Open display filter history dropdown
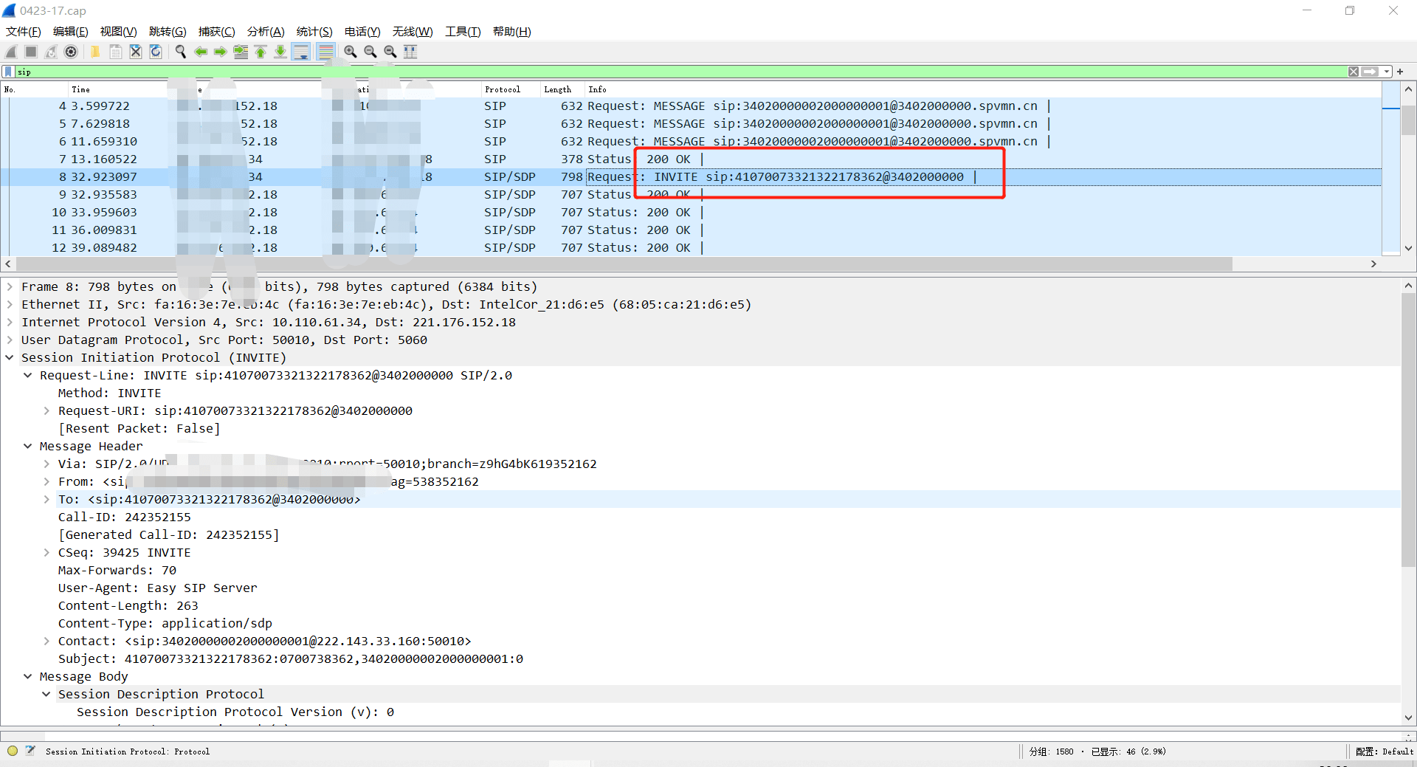The width and height of the screenshot is (1417, 767). (1387, 72)
